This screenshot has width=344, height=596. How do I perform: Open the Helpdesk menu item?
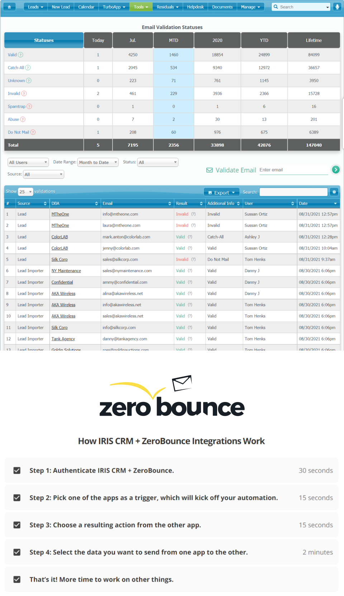195,7
